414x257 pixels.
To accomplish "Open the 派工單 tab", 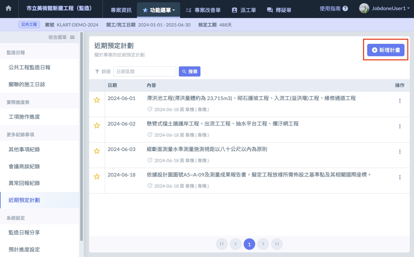I will (244, 10).
